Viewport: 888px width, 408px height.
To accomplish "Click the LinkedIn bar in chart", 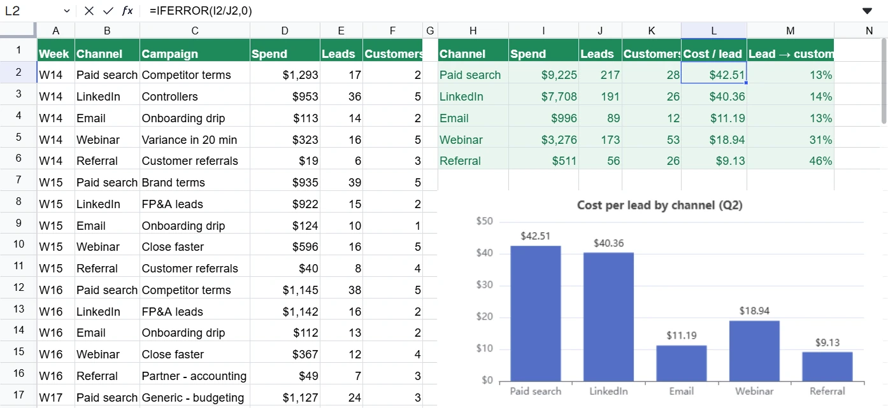I will coord(608,317).
